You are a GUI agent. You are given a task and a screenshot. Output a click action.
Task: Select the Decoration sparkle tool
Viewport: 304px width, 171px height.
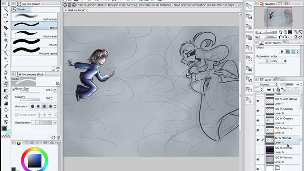tap(6, 78)
